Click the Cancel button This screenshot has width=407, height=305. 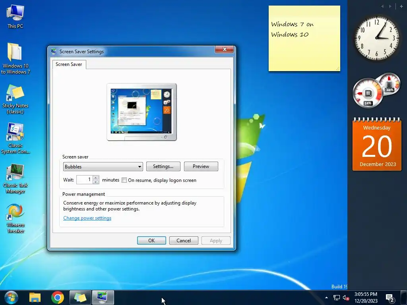tap(184, 240)
